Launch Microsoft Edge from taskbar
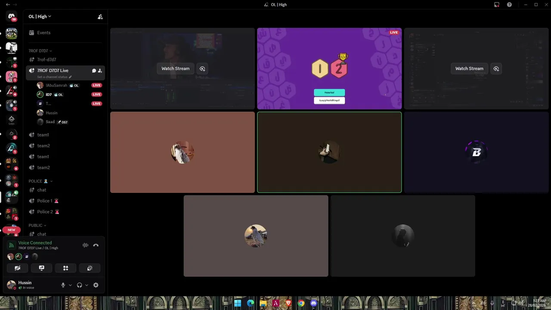551x310 pixels. tap(251, 303)
